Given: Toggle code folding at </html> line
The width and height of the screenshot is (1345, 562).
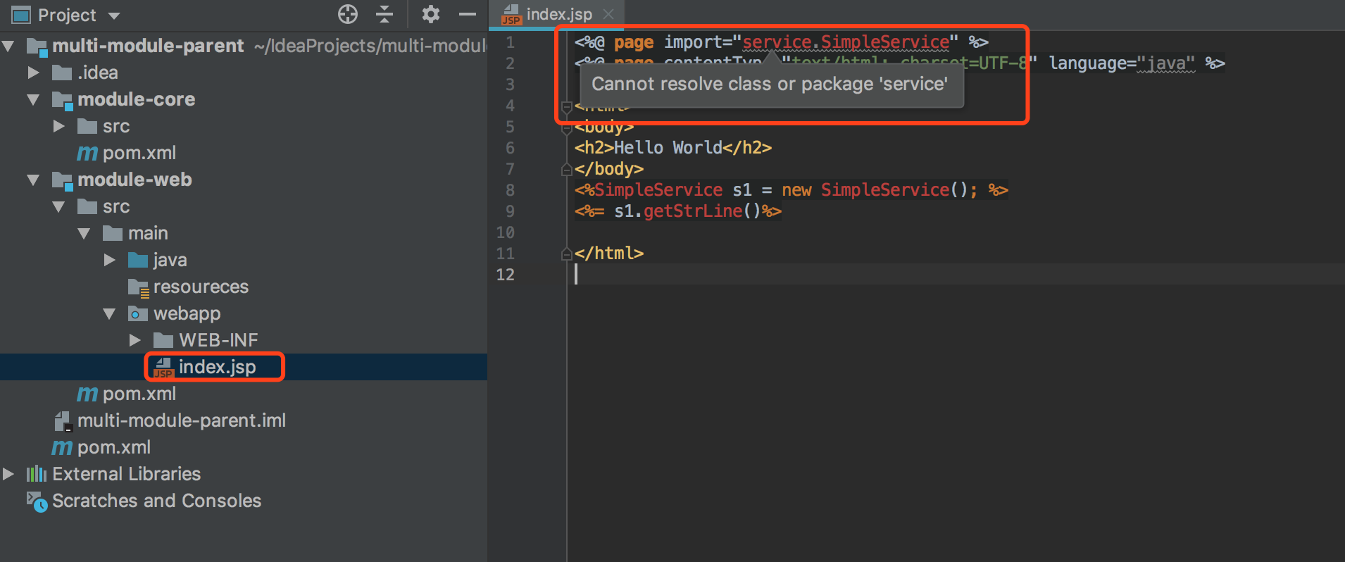Looking at the screenshot, I should click(566, 254).
